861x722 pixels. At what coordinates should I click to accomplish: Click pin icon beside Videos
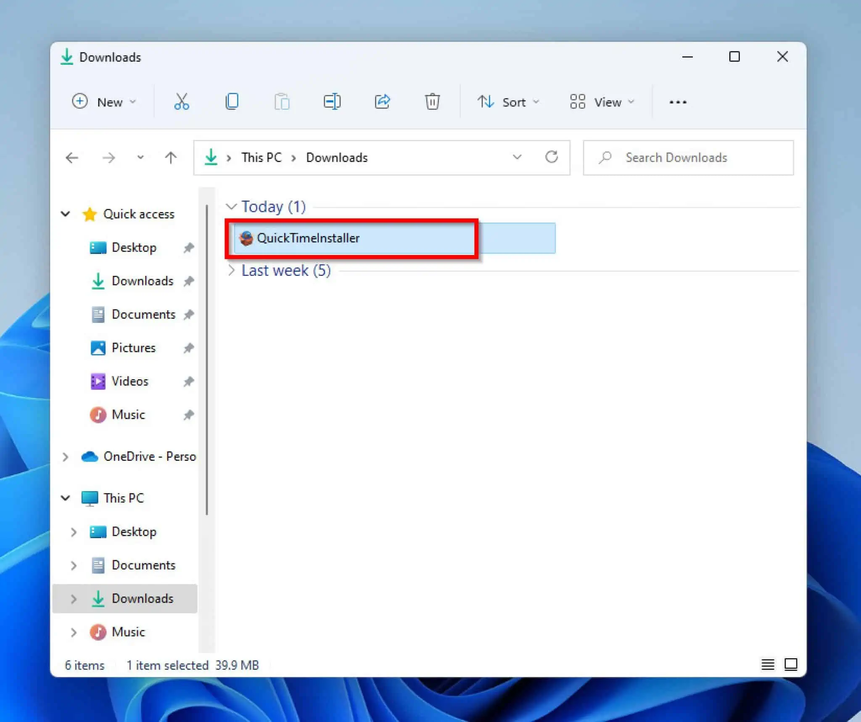tap(189, 381)
